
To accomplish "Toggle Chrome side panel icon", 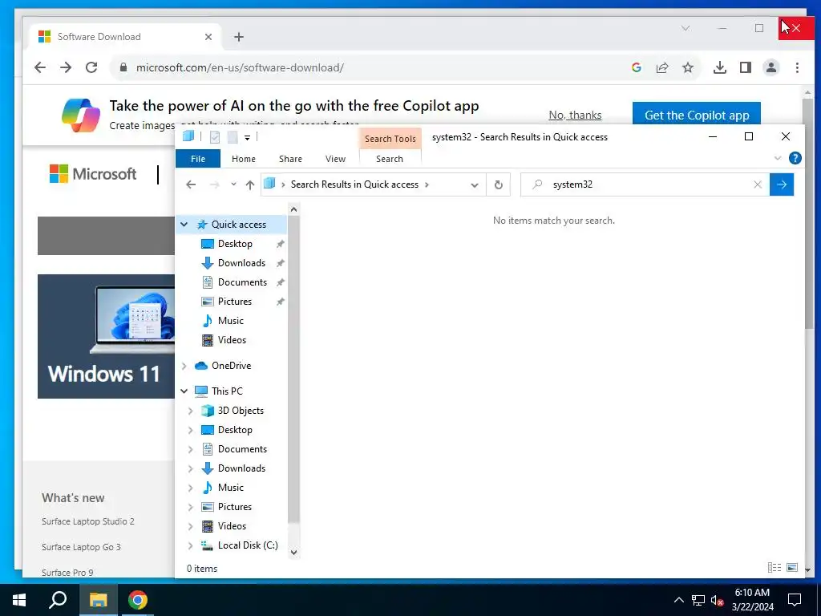I will pos(746,67).
